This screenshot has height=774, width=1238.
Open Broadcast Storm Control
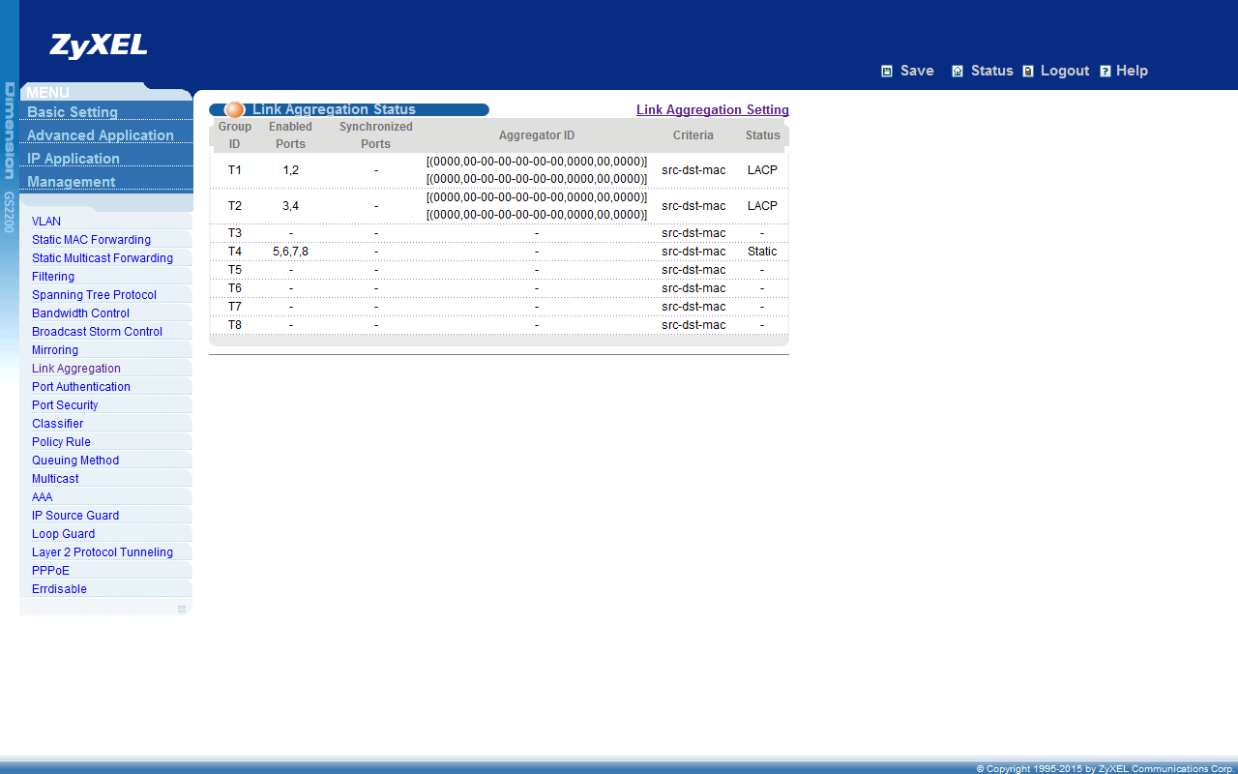(97, 332)
